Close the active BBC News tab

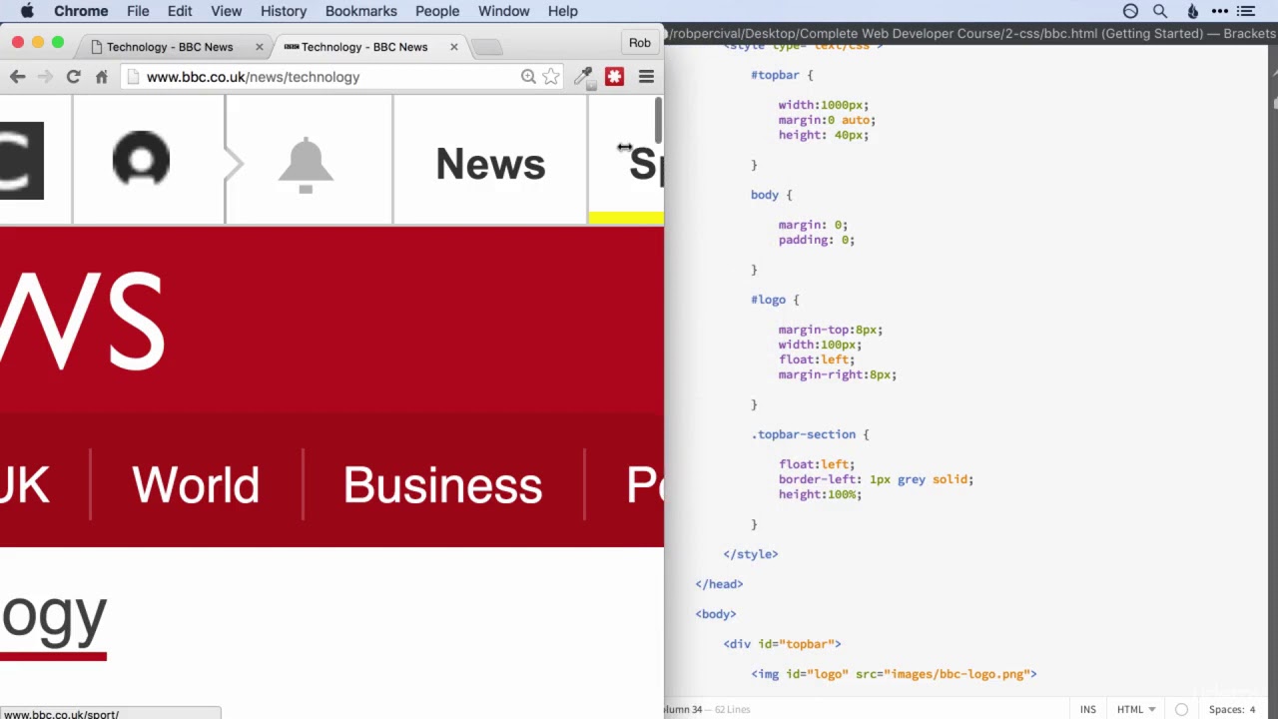(x=453, y=47)
